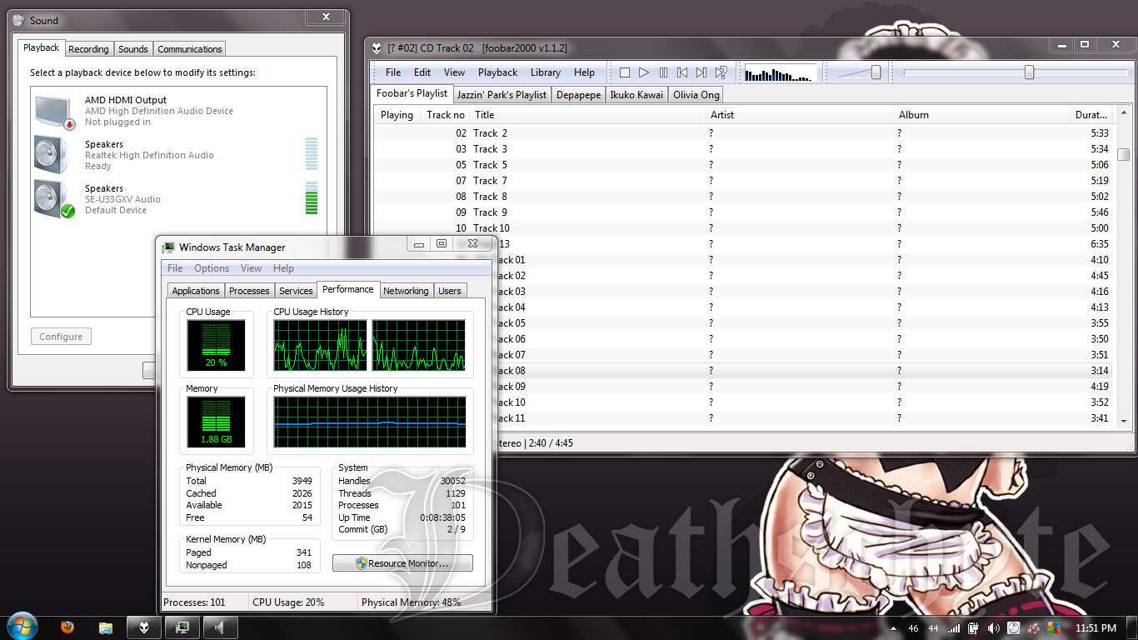Click the foobar2000 seek bar knob

tap(1029, 72)
